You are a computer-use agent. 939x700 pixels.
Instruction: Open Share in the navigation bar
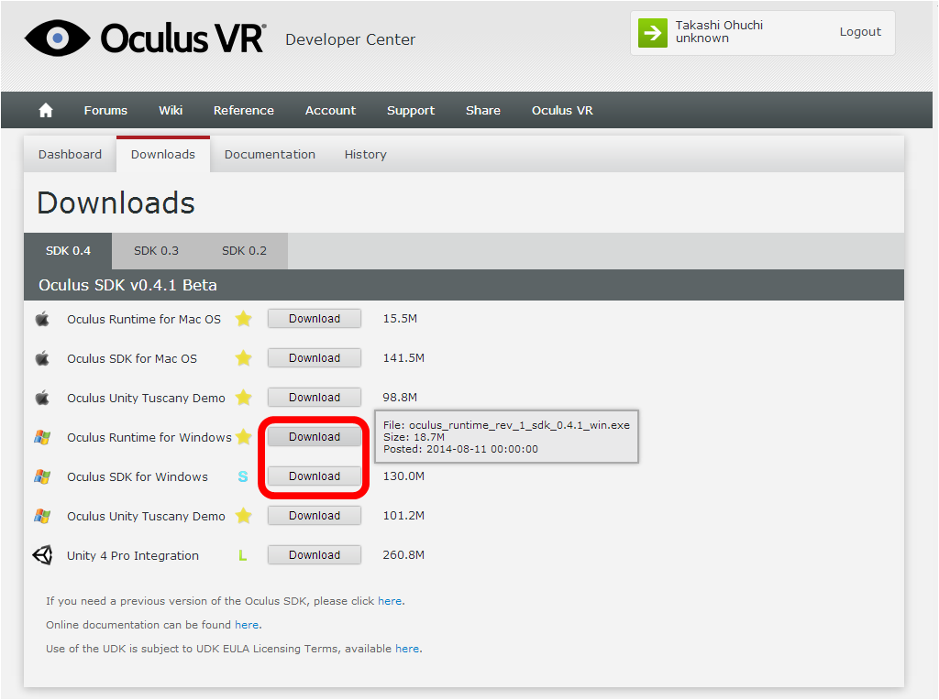[x=482, y=110]
